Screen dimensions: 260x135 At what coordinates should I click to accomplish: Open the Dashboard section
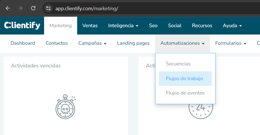23,43
